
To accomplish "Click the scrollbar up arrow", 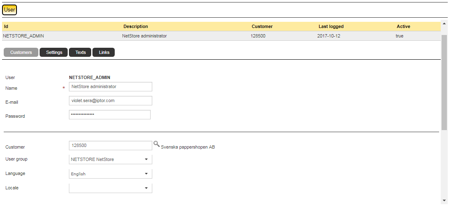I will coord(444,23).
